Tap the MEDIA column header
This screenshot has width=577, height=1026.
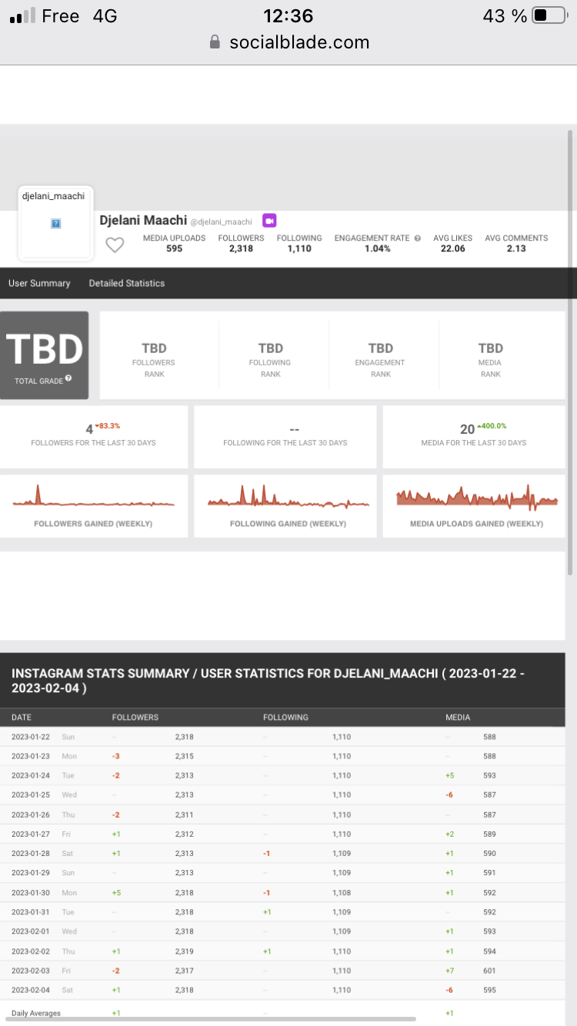click(x=458, y=718)
